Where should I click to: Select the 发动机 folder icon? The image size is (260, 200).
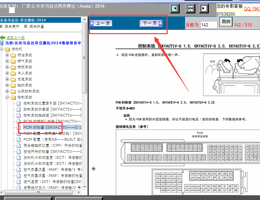[7, 49]
